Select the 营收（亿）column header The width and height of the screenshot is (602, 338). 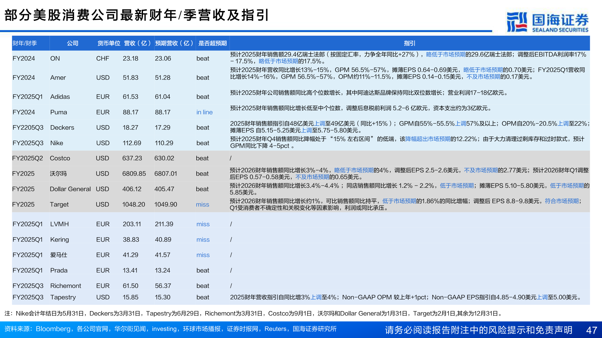tap(137, 43)
